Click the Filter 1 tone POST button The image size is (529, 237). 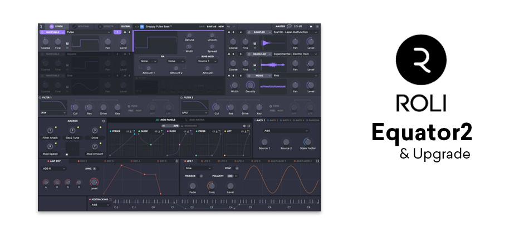(x=139, y=111)
